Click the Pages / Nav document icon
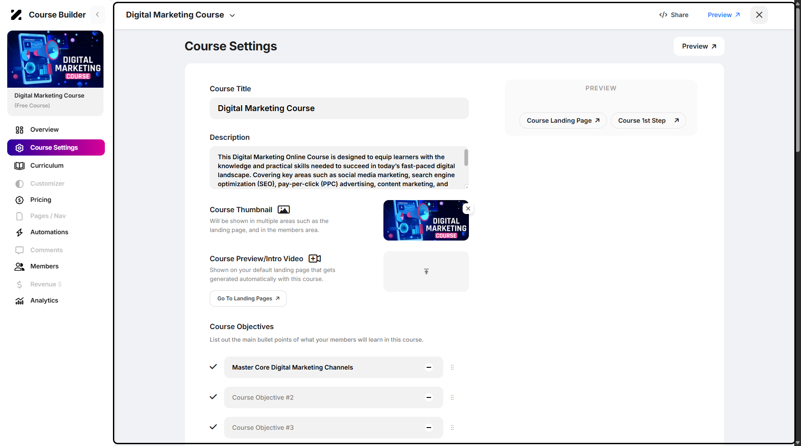 point(19,216)
